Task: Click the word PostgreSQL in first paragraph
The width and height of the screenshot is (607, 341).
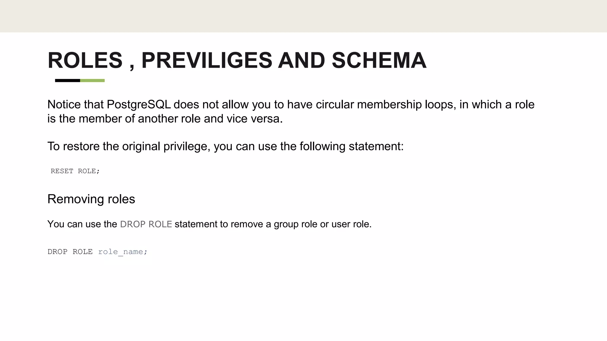Action: (139, 104)
